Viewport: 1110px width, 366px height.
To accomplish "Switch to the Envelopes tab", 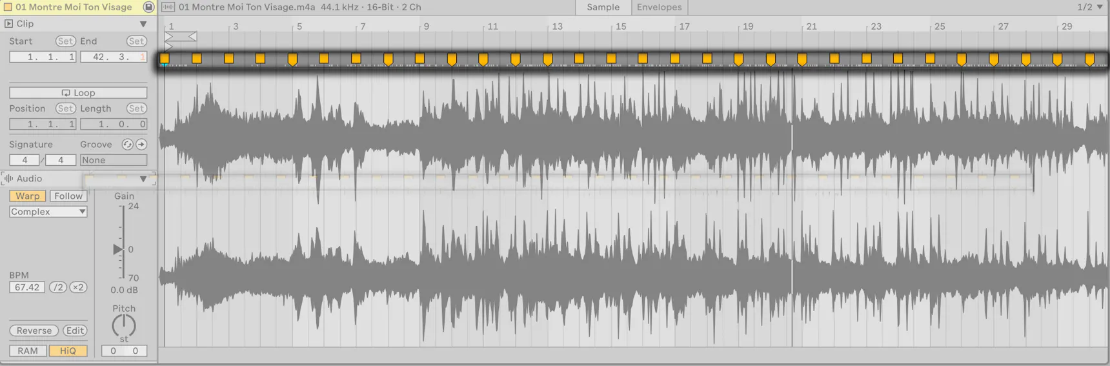I will pos(659,7).
